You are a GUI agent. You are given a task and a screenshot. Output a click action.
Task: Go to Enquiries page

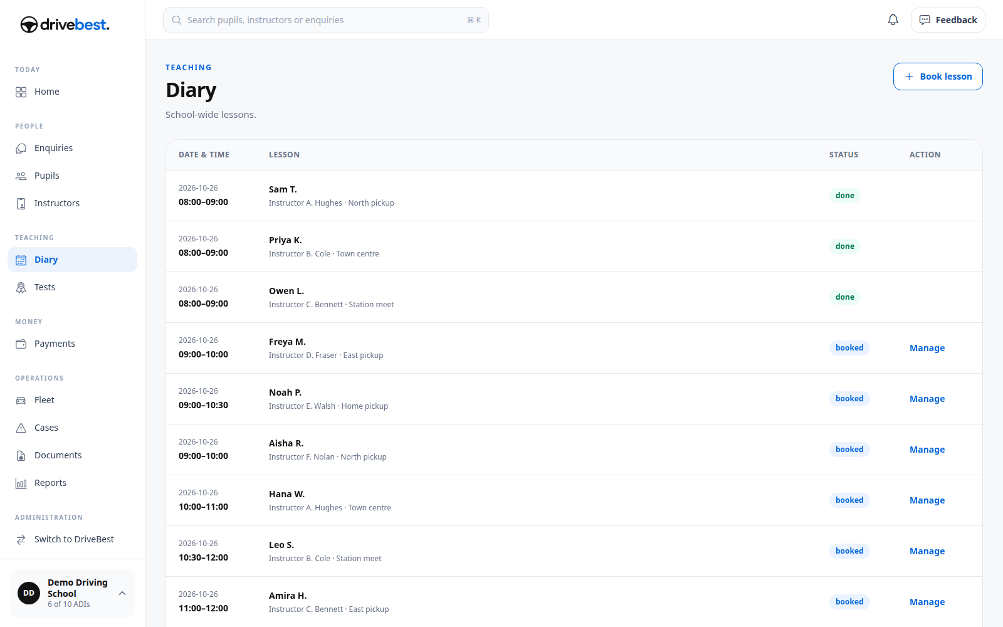tap(72, 148)
